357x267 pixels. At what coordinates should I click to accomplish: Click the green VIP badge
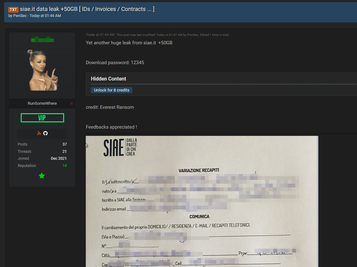[42, 118]
